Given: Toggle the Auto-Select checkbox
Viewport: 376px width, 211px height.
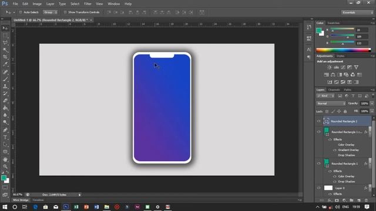Looking at the screenshot, I should tap(21, 12).
